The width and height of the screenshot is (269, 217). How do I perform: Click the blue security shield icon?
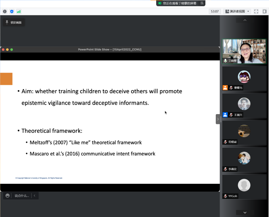(12, 11)
